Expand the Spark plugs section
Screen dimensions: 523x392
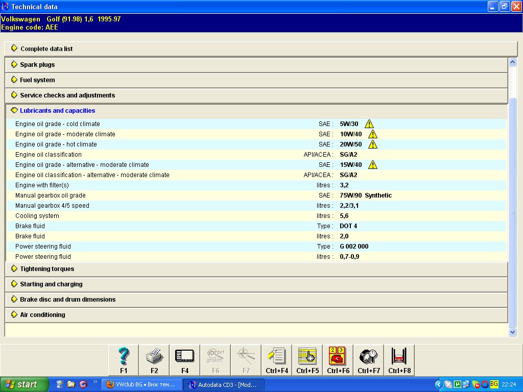pyautogui.click(x=37, y=65)
